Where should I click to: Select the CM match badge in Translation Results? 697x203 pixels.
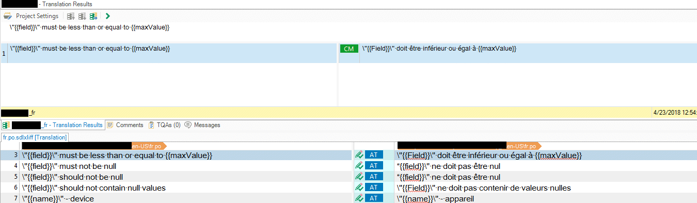click(x=348, y=49)
